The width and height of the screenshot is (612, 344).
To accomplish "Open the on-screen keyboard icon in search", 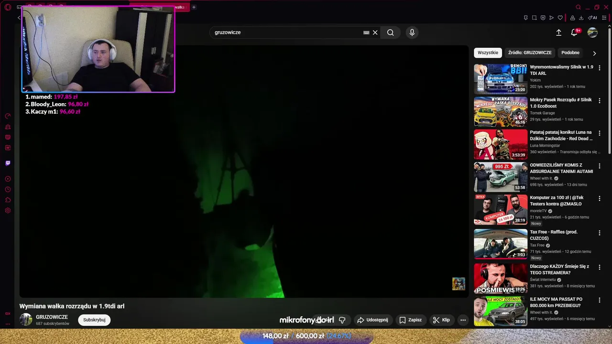I will pyautogui.click(x=366, y=32).
